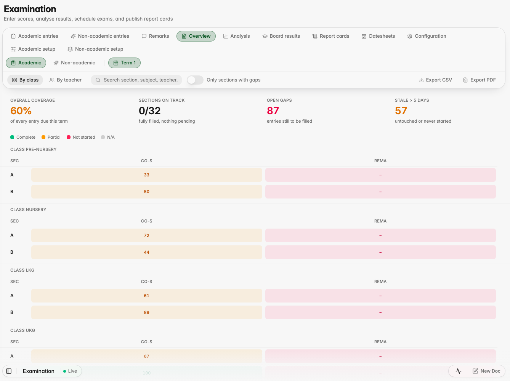Click the speech bubble icon of Remarks

point(144,36)
